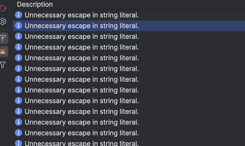The image size is (245, 146).
Task: Click the info icon in the fifth row
Action: [18, 58]
